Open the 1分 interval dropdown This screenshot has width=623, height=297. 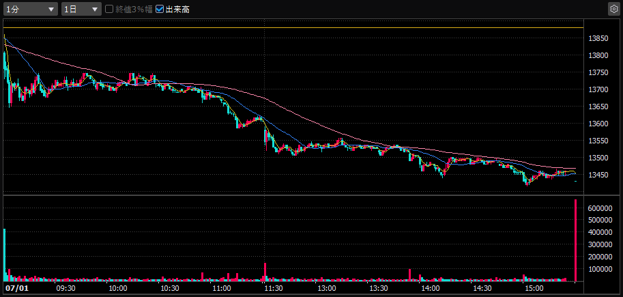click(31, 9)
